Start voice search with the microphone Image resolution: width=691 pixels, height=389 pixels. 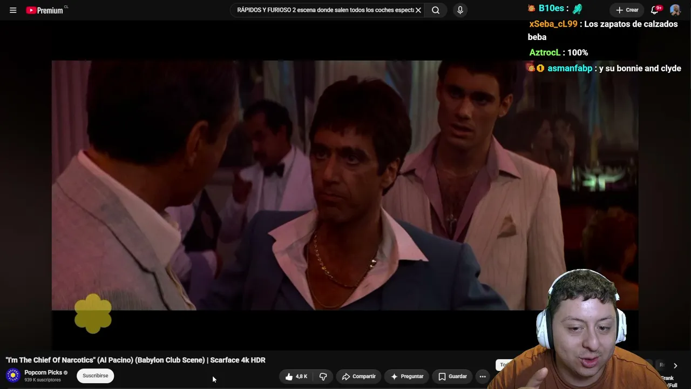[x=460, y=10]
